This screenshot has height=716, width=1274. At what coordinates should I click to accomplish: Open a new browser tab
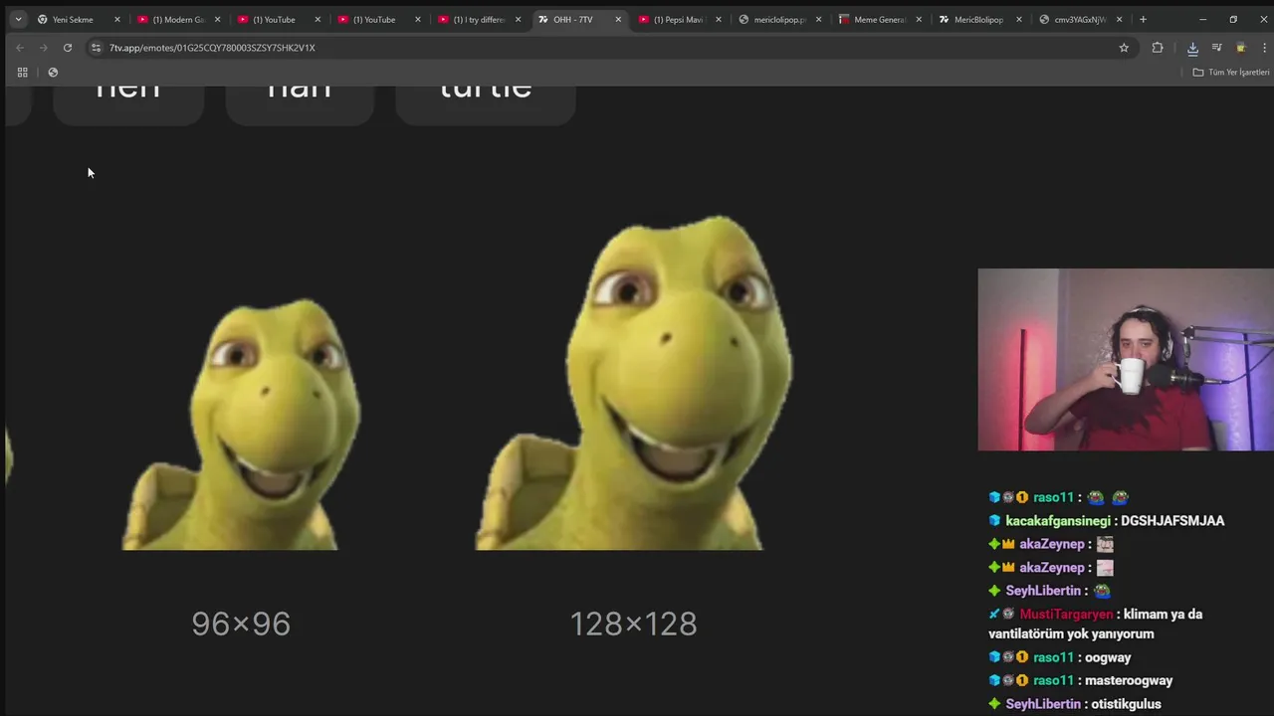pyautogui.click(x=1143, y=19)
